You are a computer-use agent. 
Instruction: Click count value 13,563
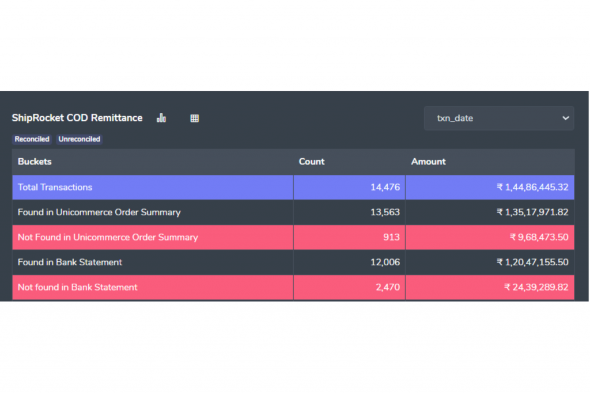click(x=385, y=212)
